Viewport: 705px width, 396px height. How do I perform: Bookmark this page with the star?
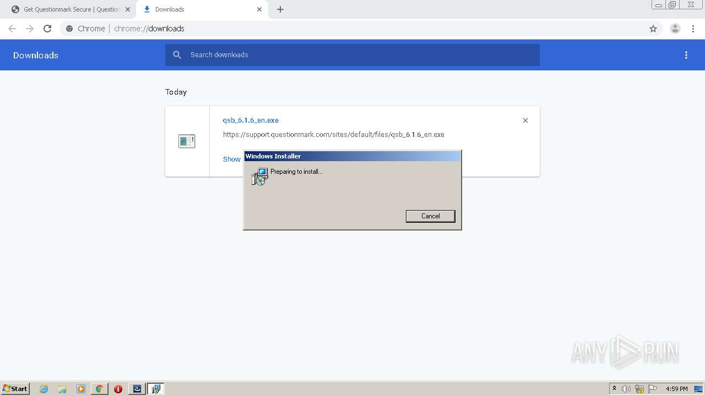click(653, 29)
